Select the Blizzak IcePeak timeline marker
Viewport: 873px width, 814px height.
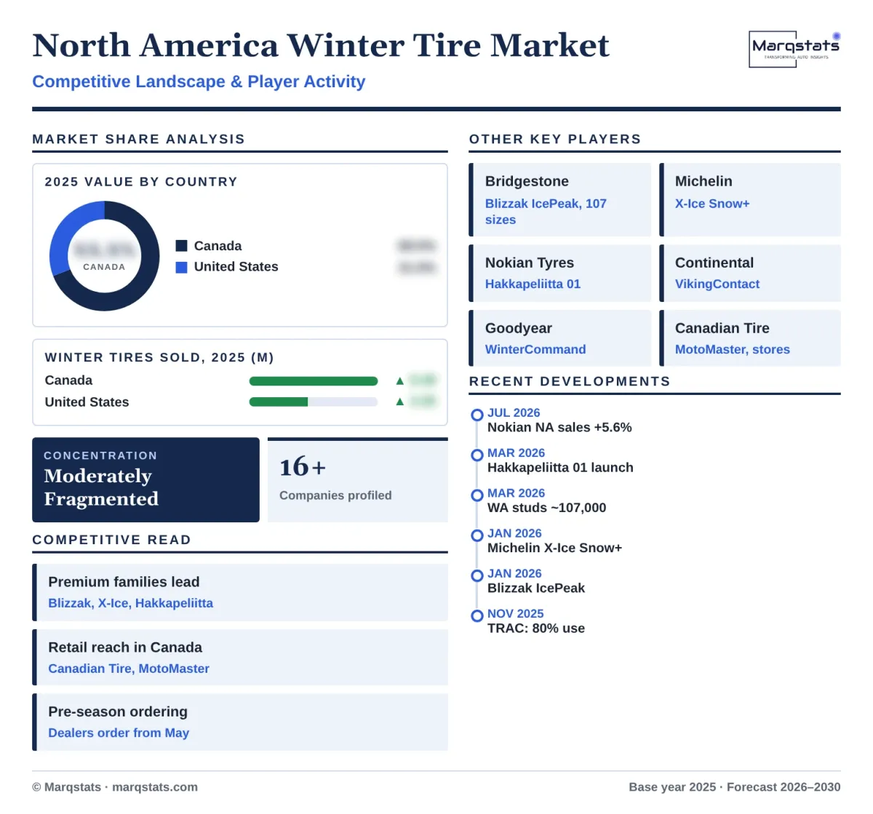(x=477, y=575)
